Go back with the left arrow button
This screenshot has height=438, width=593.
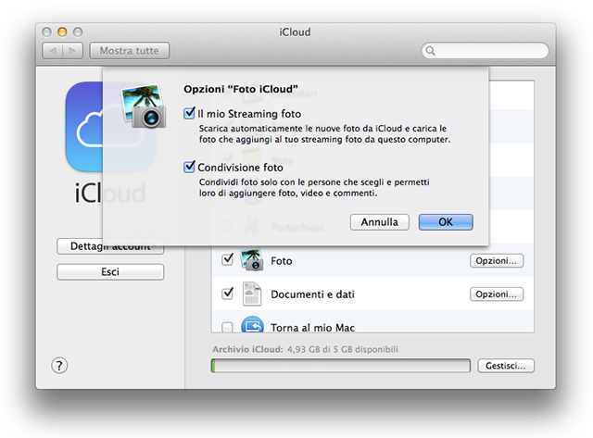[x=54, y=50]
